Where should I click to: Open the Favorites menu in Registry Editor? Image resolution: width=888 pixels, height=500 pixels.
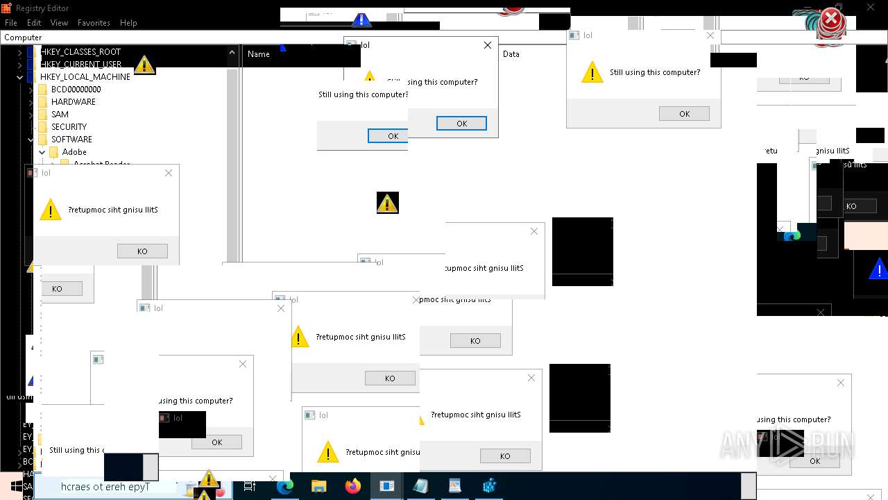(x=94, y=22)
